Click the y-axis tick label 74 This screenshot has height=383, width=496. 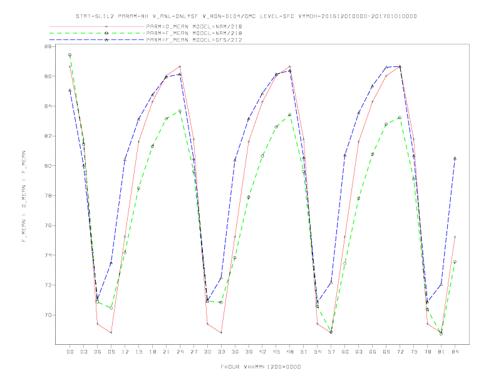pyautogui.click(x=48, y=255)
